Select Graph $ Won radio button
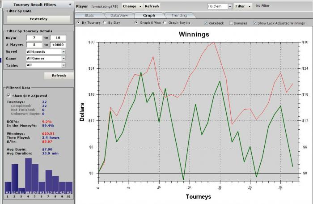 point(136,22)
